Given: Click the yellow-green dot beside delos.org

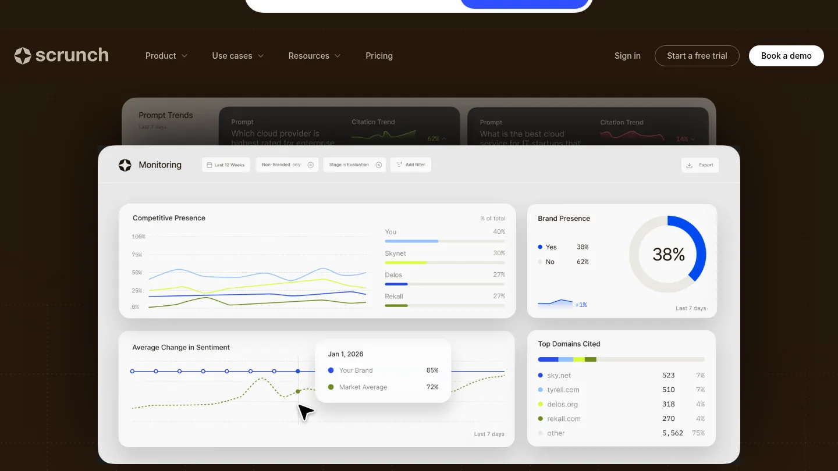Looking at the screenshot, I should (541, 404).
